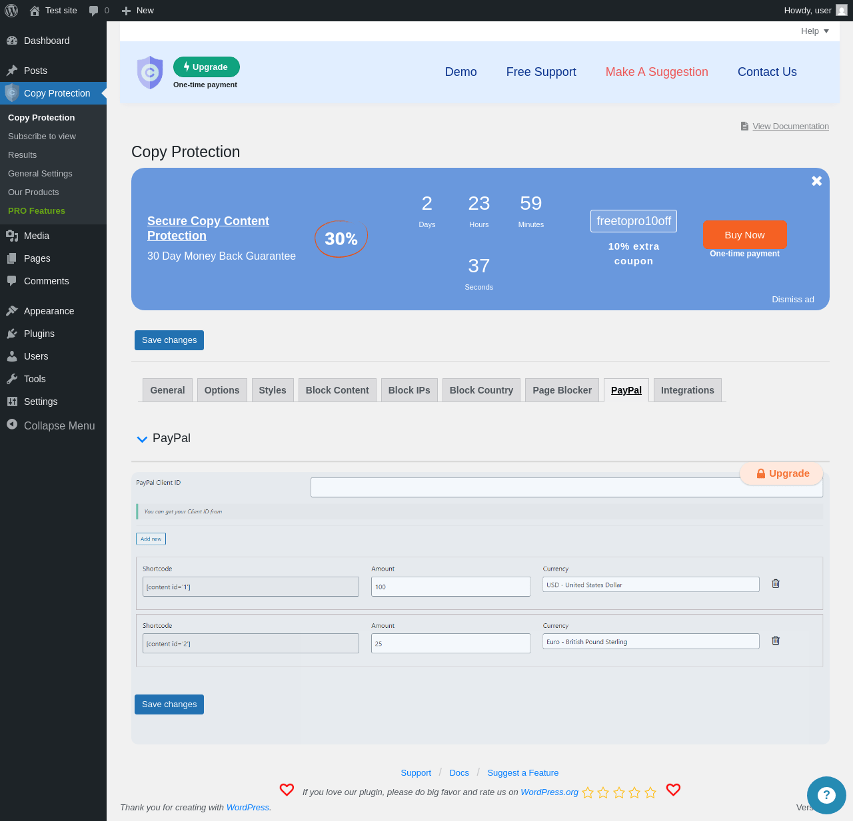Delete the second shortcode row with trash icon
Image resolution: width=853 pixels, height=821 pixels.
click(776, 641)
